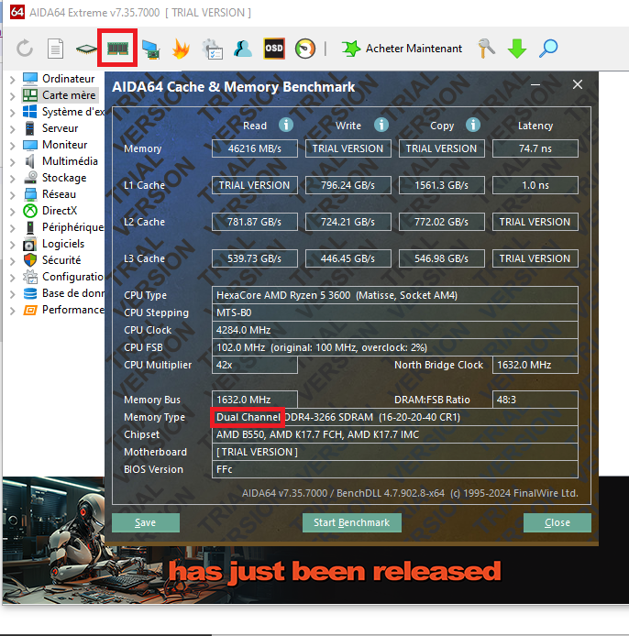Click the CPU Multiplier 42x value
Screen dimensions: 629x636
click(254, 365)
